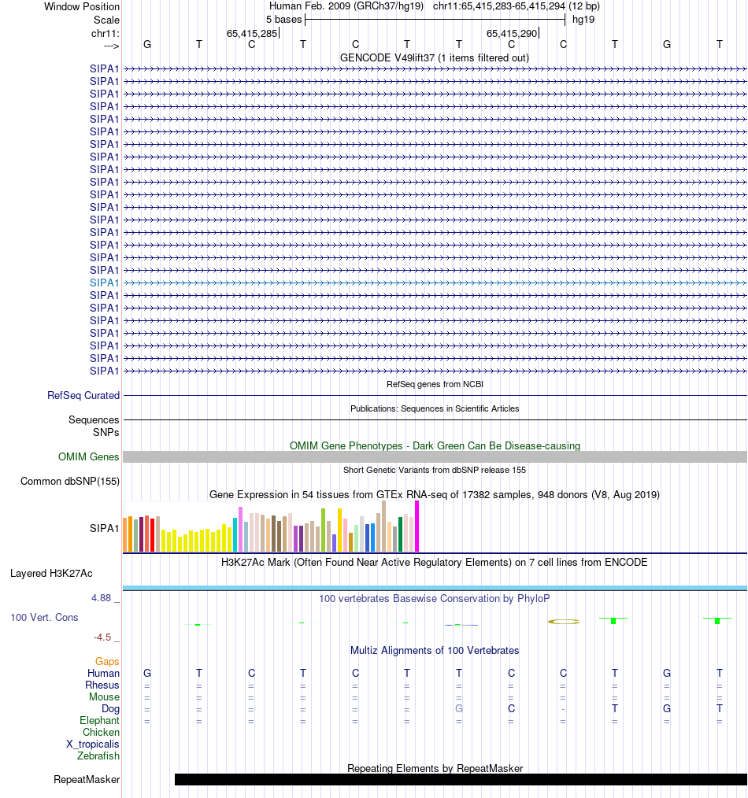Open the OMIM Genes track label
The width and height of the screenshot is (748, 798).
(89, 457)
